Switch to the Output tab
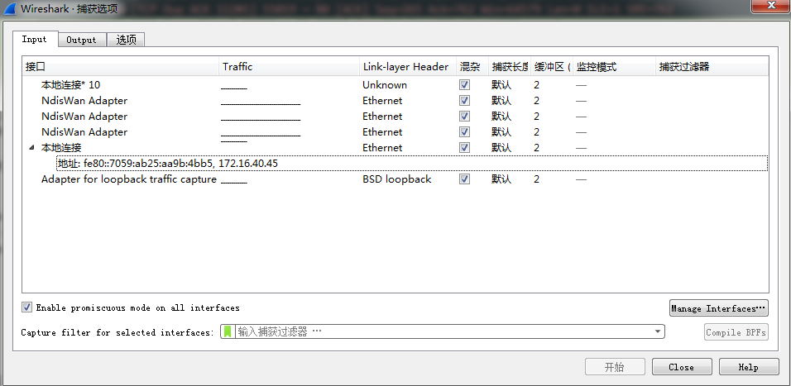The image size is (791, 386). click(x=81, y=40)
